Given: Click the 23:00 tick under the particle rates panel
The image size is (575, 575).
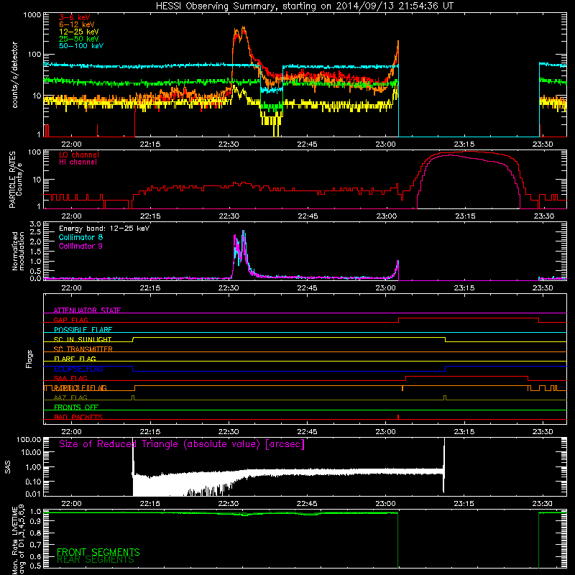Looking at the screenshot, I should 386,216.
